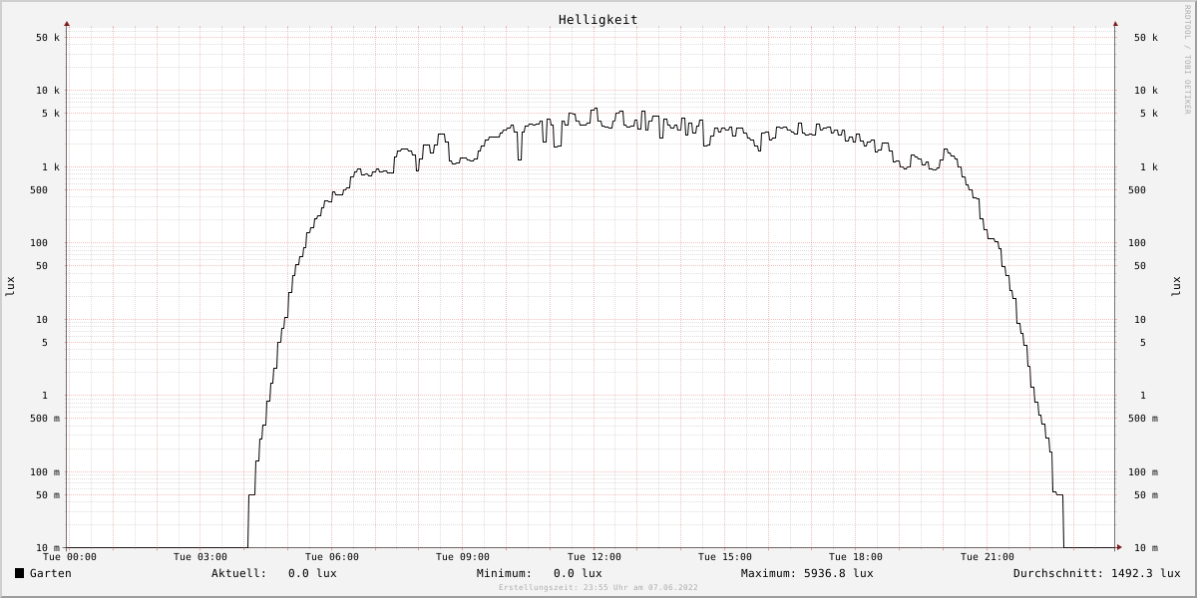This screenshot has width=1197, height=598.
Task: Click the red arrow at the x-axis end
Action: point(1119,547)
